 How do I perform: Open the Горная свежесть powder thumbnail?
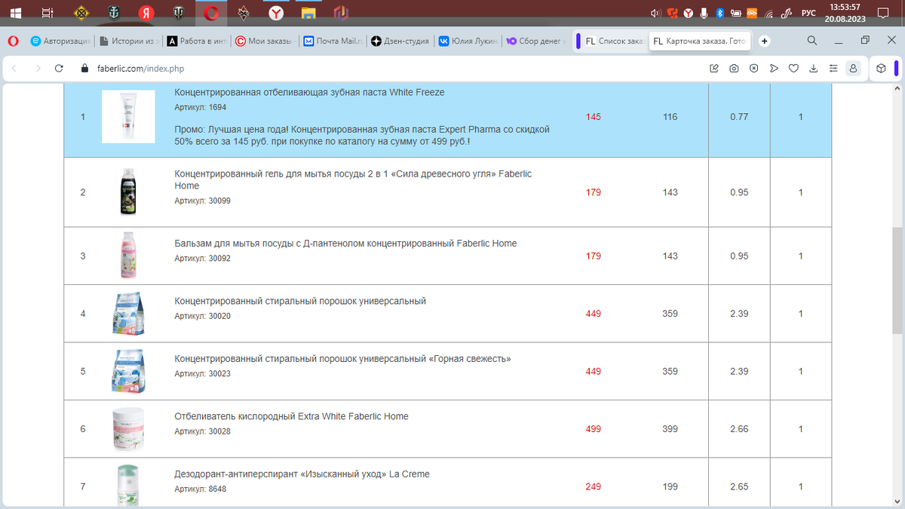coord(128,371)
